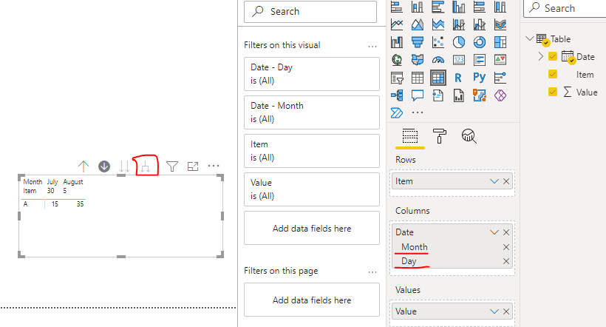Enter Focus mode for the matrix

click(193, 166)
